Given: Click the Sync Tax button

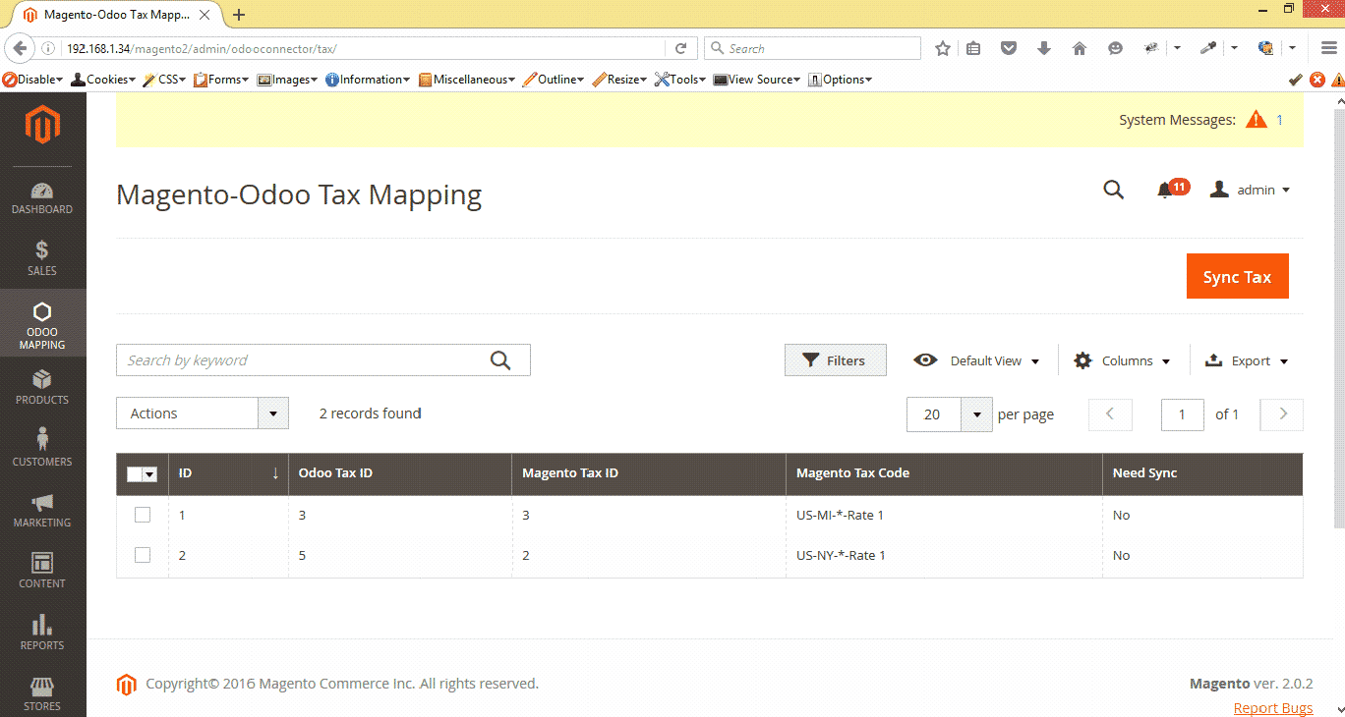Looking at the screenshot, I should (1237, 277).
